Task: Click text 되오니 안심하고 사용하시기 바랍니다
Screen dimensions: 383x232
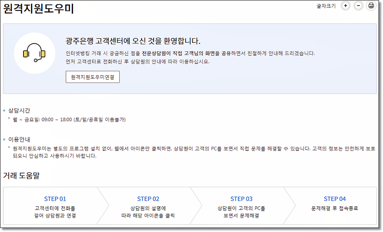Action: pyautogui.click(x=54, y=156)
